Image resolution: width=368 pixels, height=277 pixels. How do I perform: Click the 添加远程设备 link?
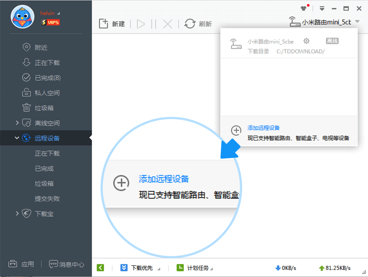(263, 128)
